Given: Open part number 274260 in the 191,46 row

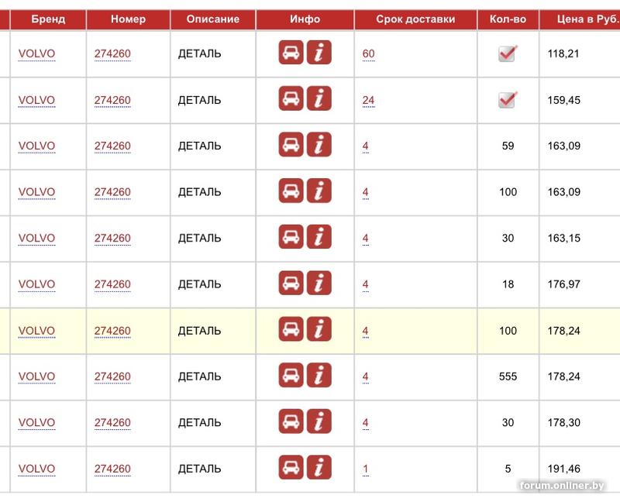Looking at the screenshot, I should 112,469.
